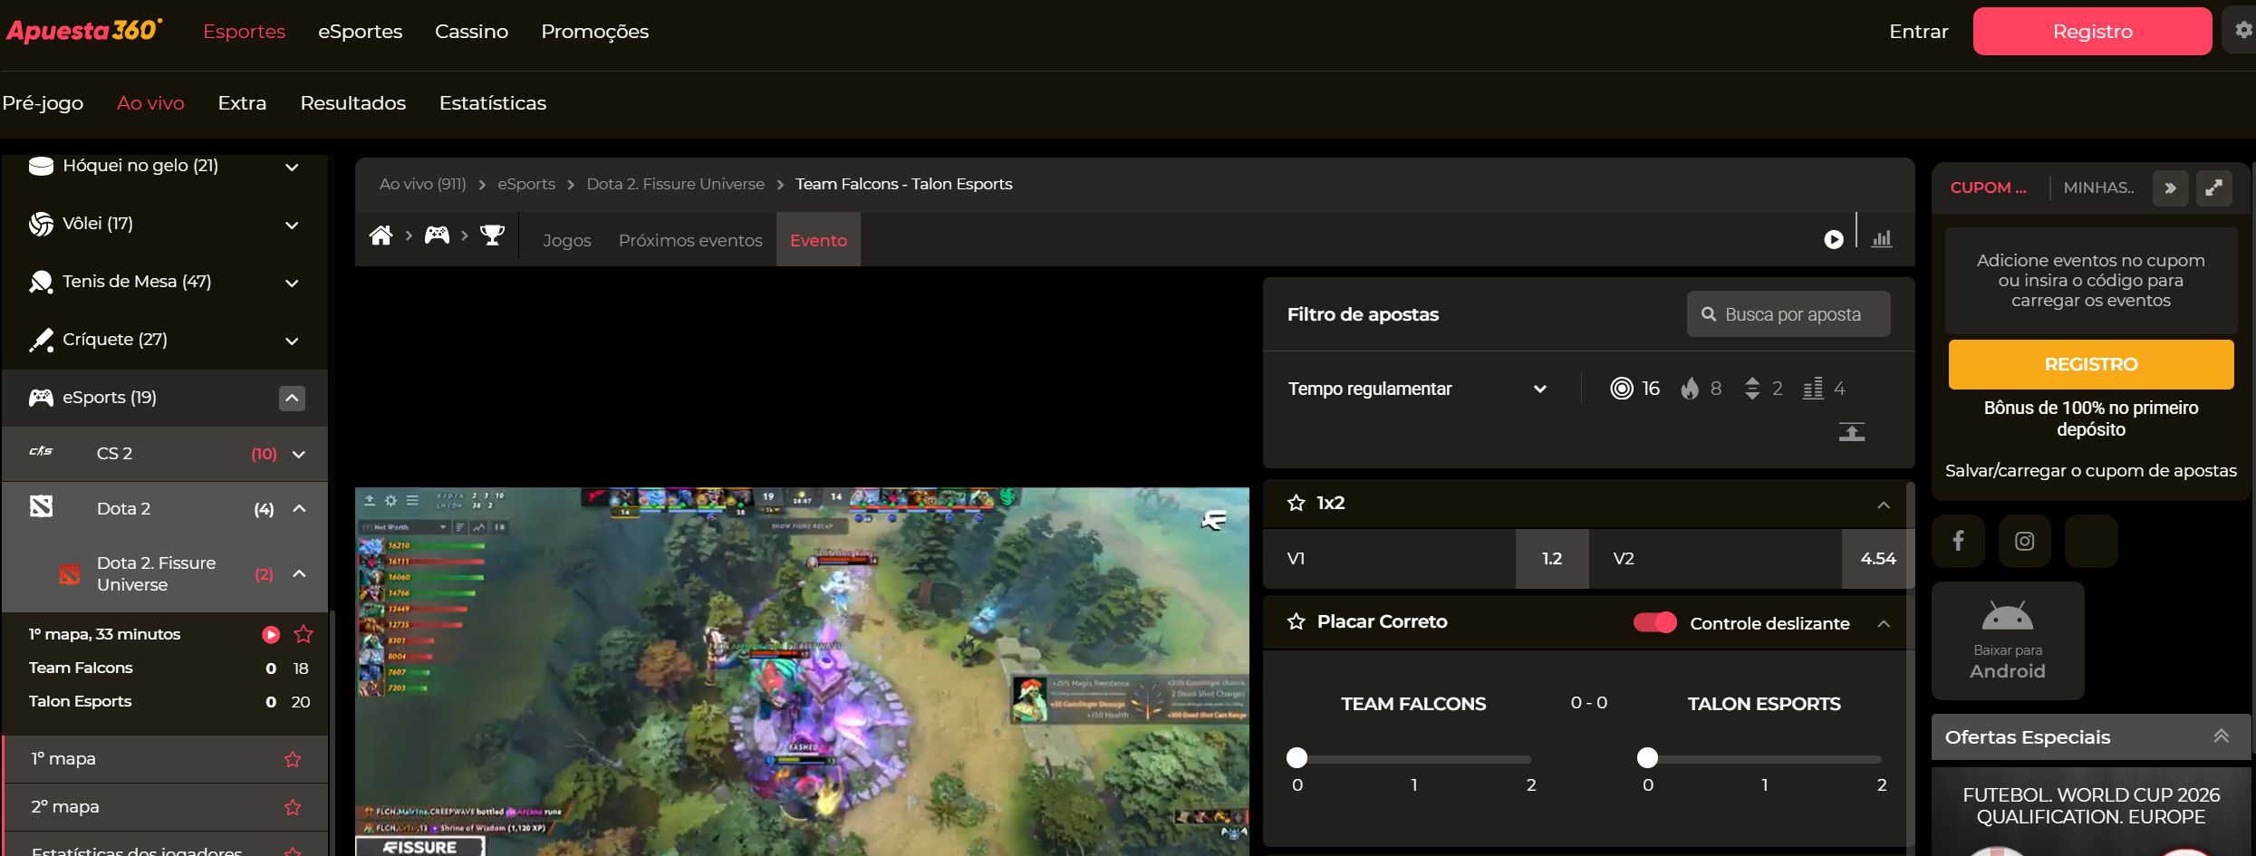Open the Cassino main menu

pyautogui.click(x=471, y=31)
